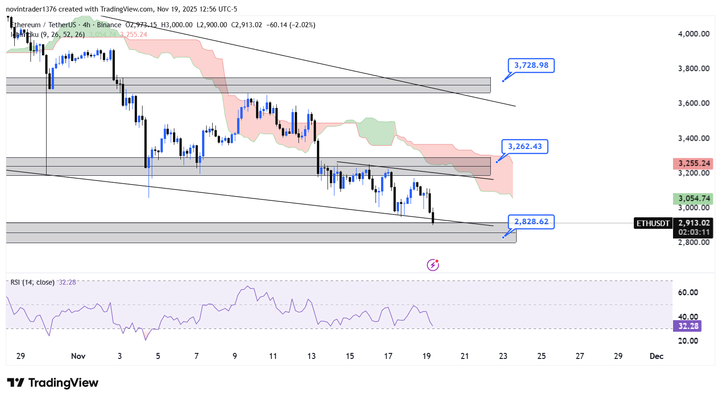Click the 3,262.43 price callout label

(525, 147)
